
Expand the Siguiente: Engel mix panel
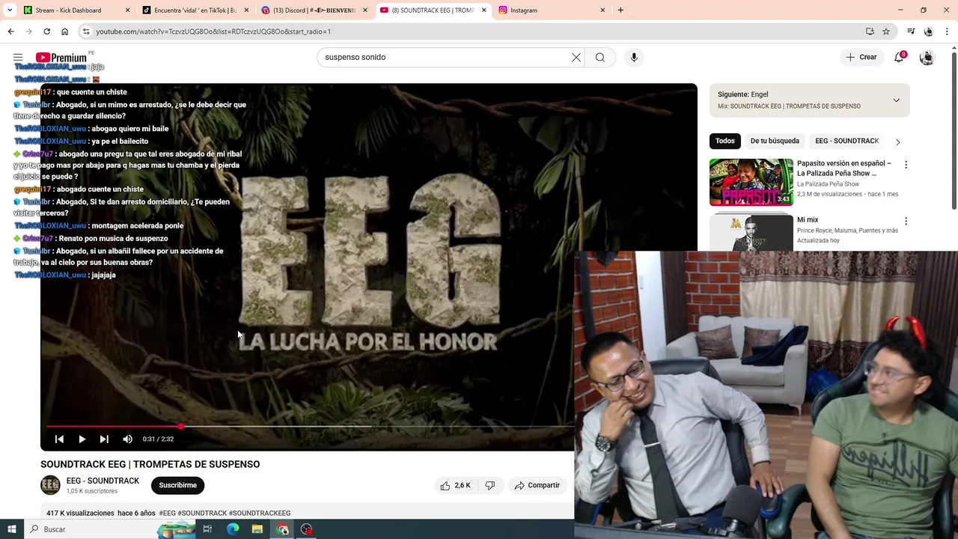896,100
